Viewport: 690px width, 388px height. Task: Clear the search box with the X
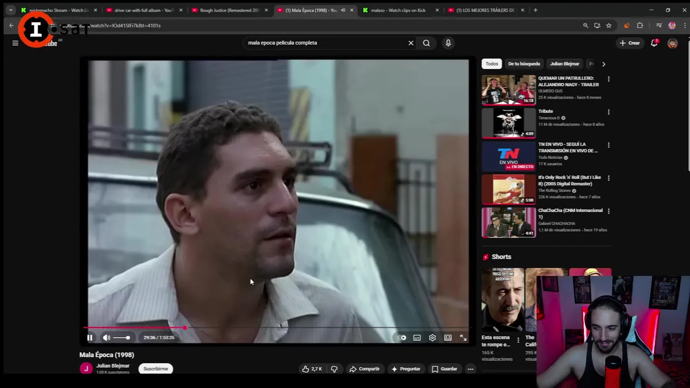click(411, 43)
